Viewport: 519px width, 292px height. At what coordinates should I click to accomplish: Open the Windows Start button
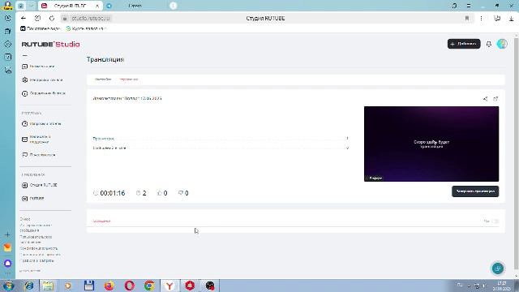pos(8,286)
